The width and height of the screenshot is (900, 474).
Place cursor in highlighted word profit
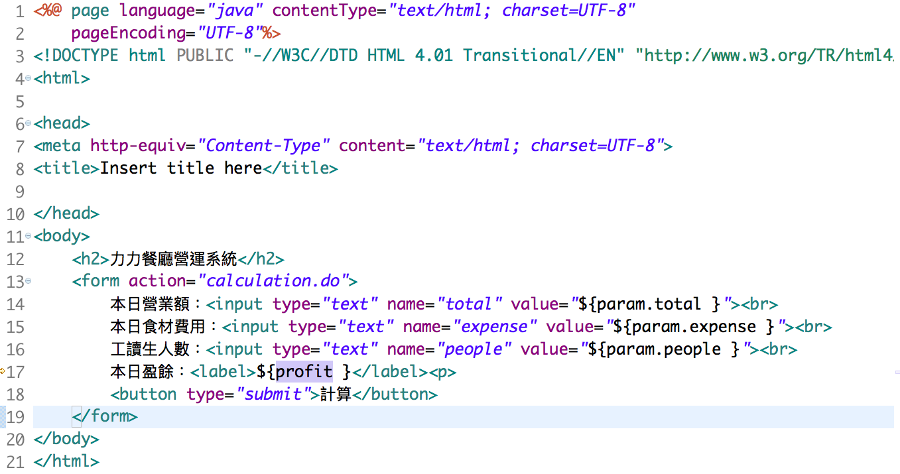(304, 372)
